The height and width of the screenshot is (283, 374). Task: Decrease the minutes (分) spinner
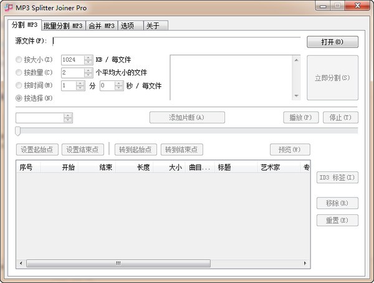tap(80, 88)
